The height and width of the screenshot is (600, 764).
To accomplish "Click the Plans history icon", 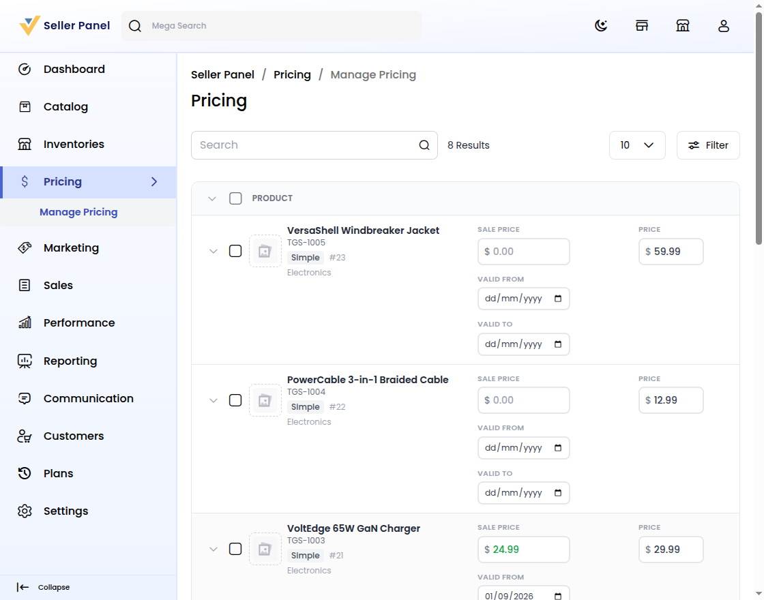I will click(25, 473).
